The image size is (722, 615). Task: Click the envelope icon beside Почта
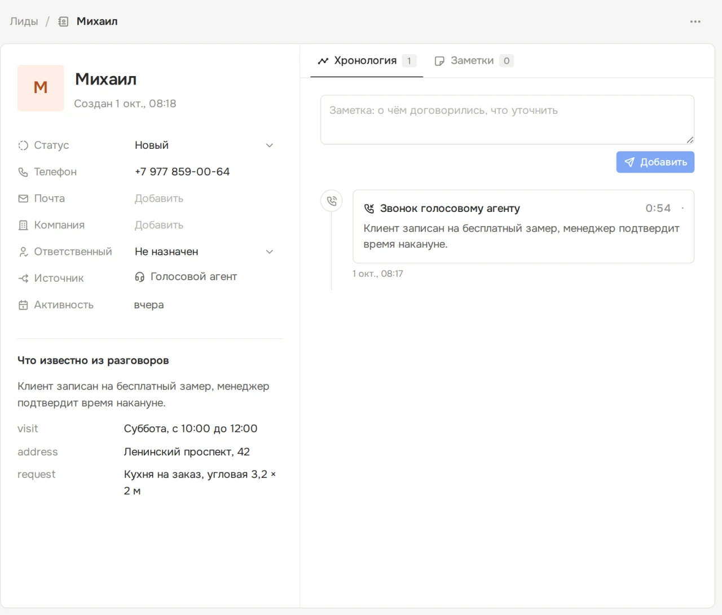[x=23, y=198]
